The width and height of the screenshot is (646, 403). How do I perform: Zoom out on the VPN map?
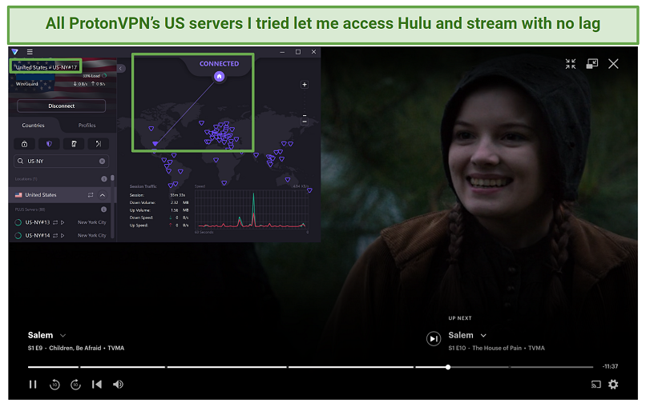tap(305, 122)
